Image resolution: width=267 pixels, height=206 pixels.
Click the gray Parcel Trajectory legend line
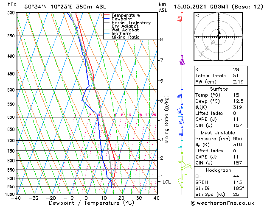point(107,22)
